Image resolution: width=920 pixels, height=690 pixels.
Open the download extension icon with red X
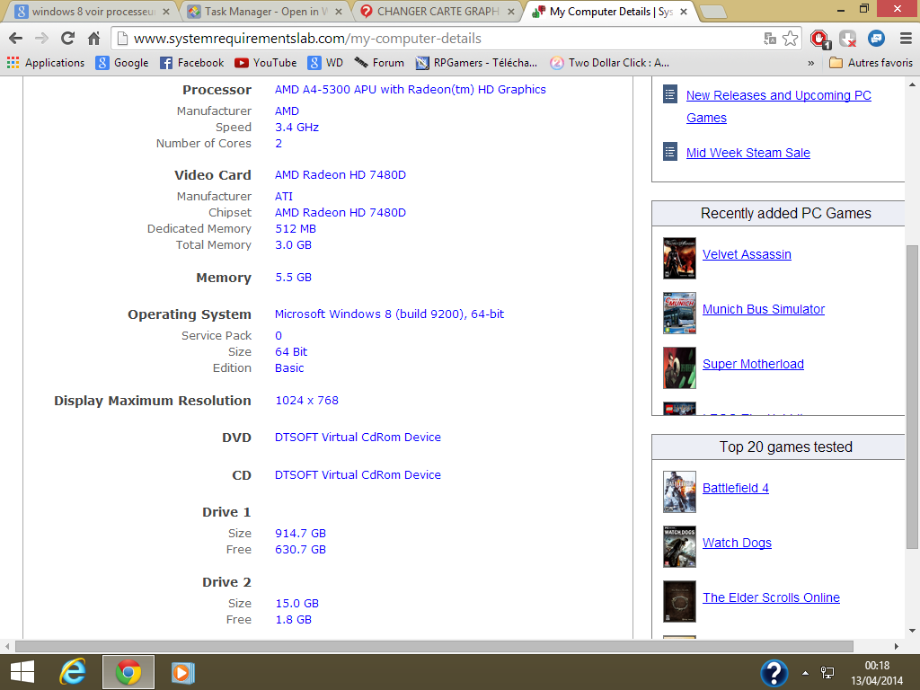[x=848, y=39]
